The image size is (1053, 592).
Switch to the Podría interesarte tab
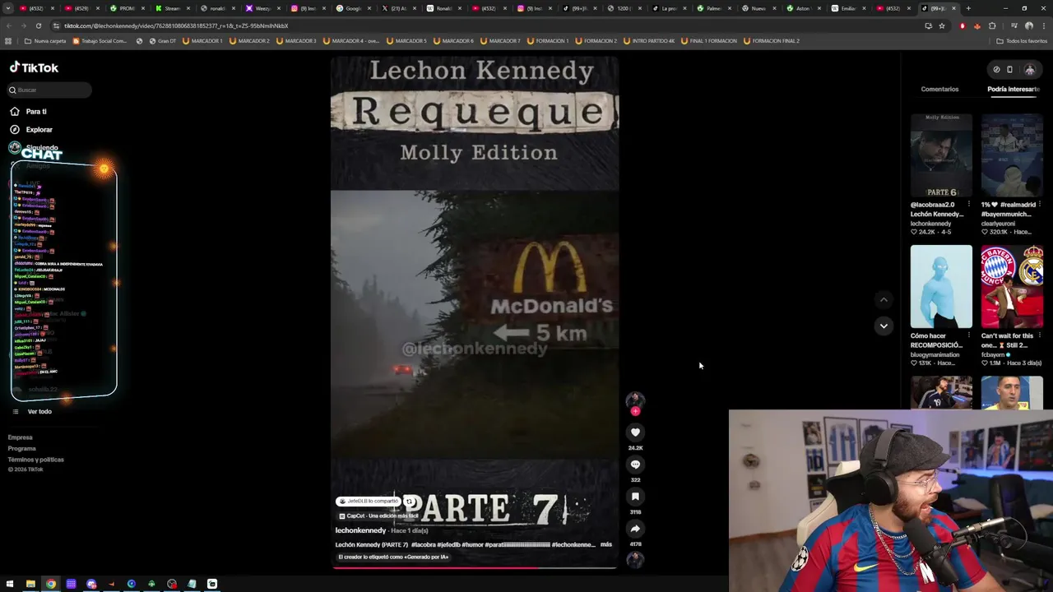[x=1014, y=89]
